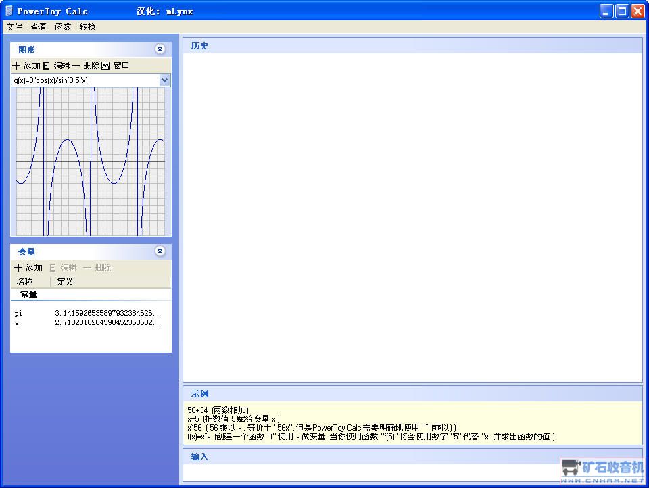Click the graph window icon next to 窗口
The width and height of the screenshot is (649, 488).
coord(105,66)
